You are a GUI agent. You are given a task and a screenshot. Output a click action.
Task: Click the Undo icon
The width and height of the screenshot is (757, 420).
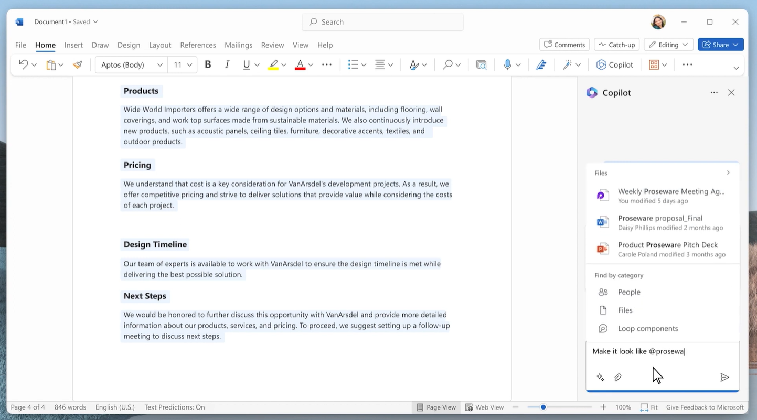click(x=23, y=64)
